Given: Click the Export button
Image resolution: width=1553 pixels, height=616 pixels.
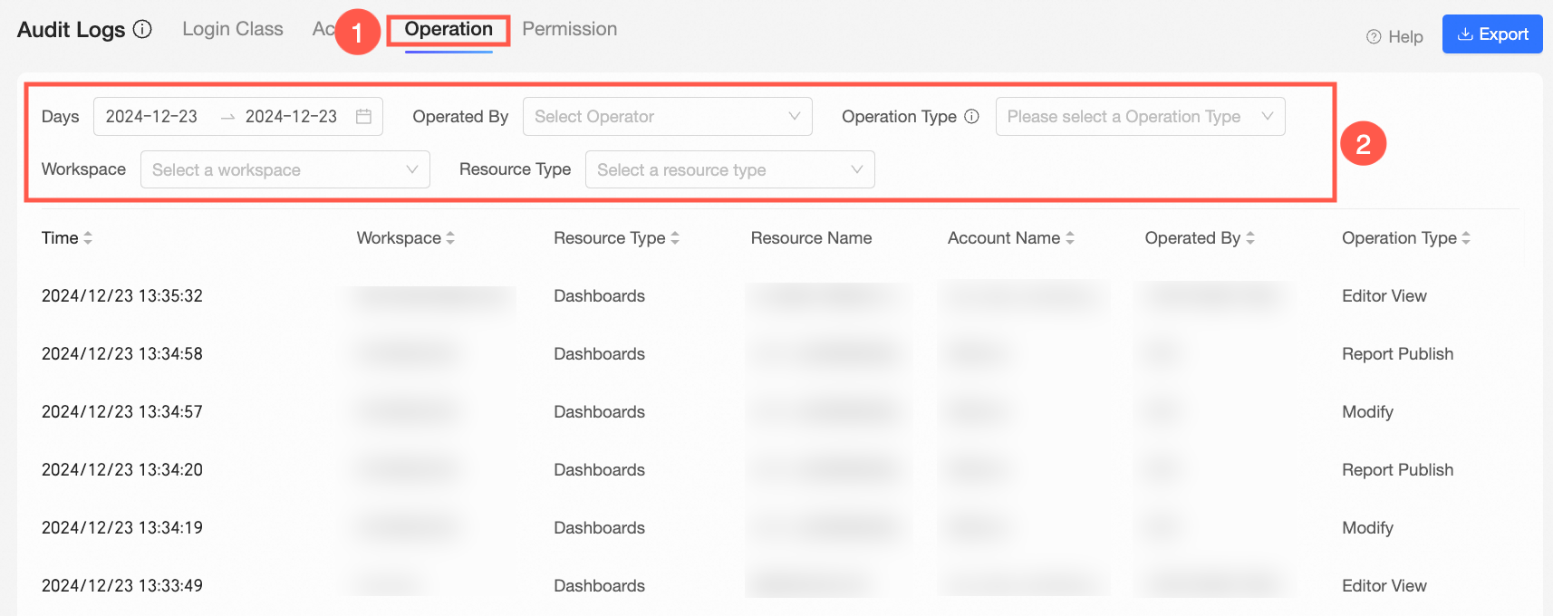Looking at the screenshot, I should pos(1492,34).
